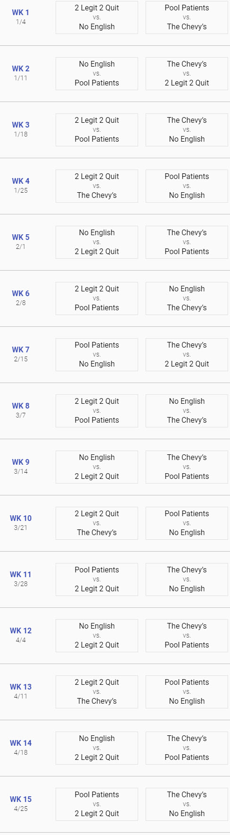Screen dimensions: 230x835
Task: Open WK 1 Pool Patients vs. The Chevy's matchup
Action: [187, 17]
